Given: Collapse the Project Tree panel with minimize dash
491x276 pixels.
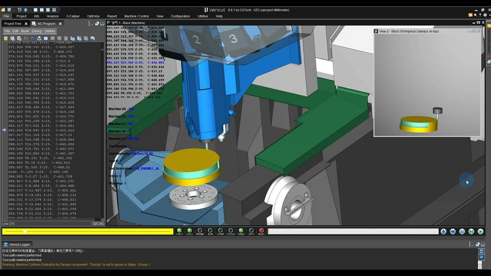Looking at the screenshot, I should 92,24.
